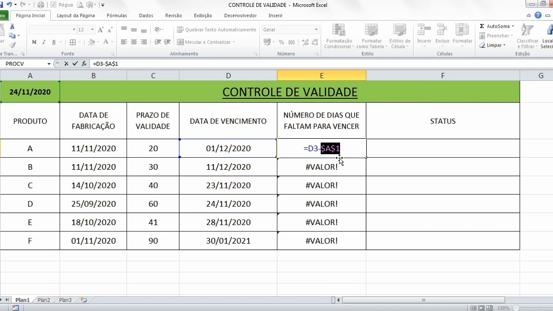Click the formula bar Confirm checkmark

[x=75, y=63]
